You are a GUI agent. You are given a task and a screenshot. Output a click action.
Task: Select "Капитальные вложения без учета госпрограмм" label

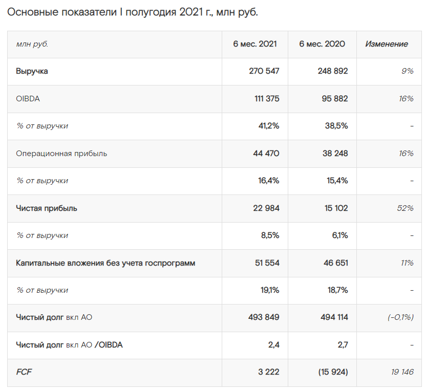pyautogui.click(x=105, y=263)
